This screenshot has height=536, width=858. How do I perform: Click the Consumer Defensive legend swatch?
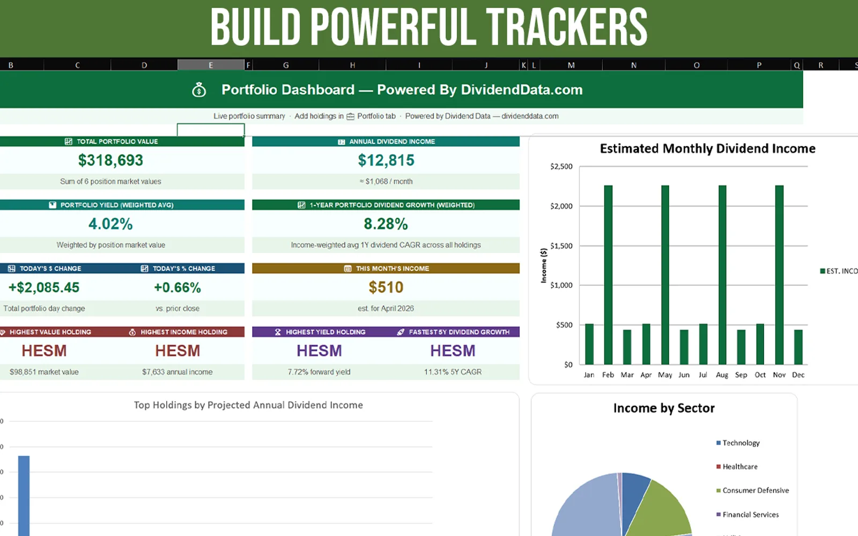[x=719, y=490]
